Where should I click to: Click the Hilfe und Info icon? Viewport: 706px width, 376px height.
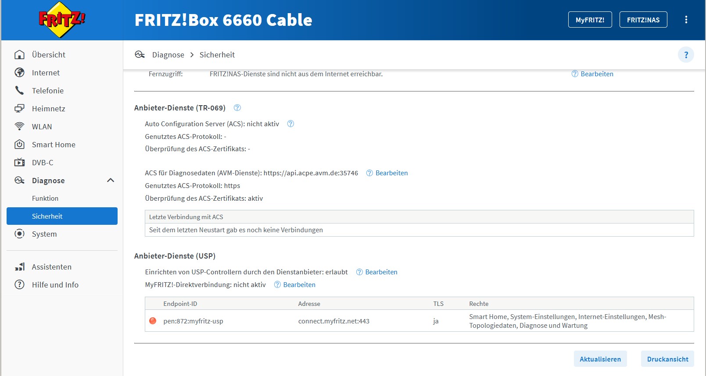(x=19, y=285)
